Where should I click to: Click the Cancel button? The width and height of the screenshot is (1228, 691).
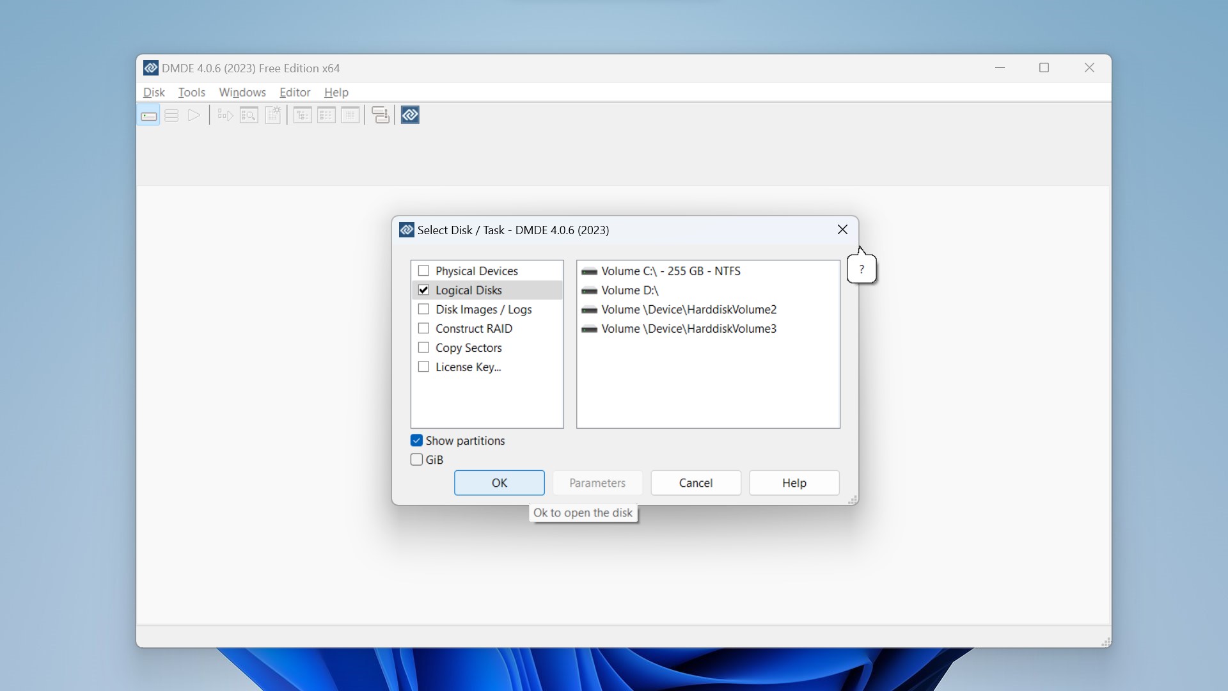pyautogui.click(x=695, y=483)
